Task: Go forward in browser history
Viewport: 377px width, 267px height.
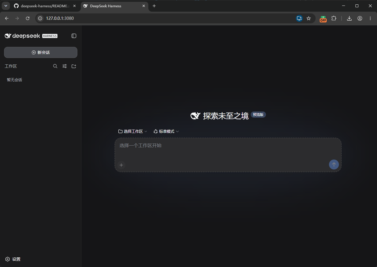Action: [x=17, y=18]
